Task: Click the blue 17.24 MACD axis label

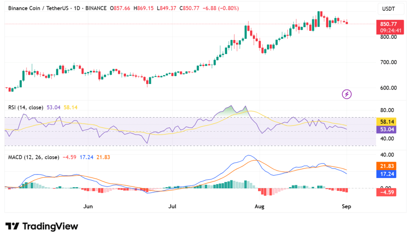Action: pos(387,174)
